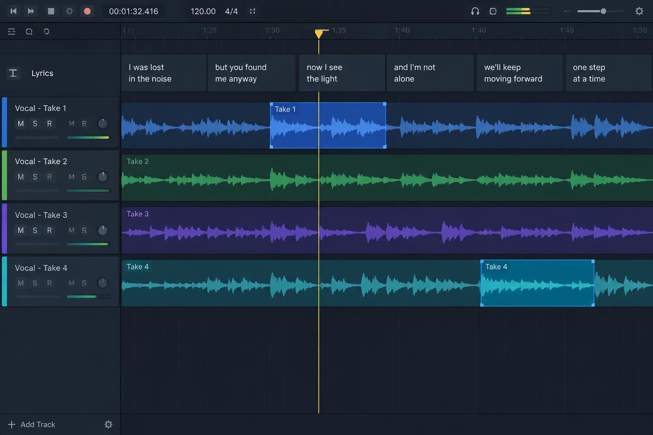The width and height of the screenshot is (653, 435).
Task: Mute Vocal - Take 2 track
Action: (20, 177)
